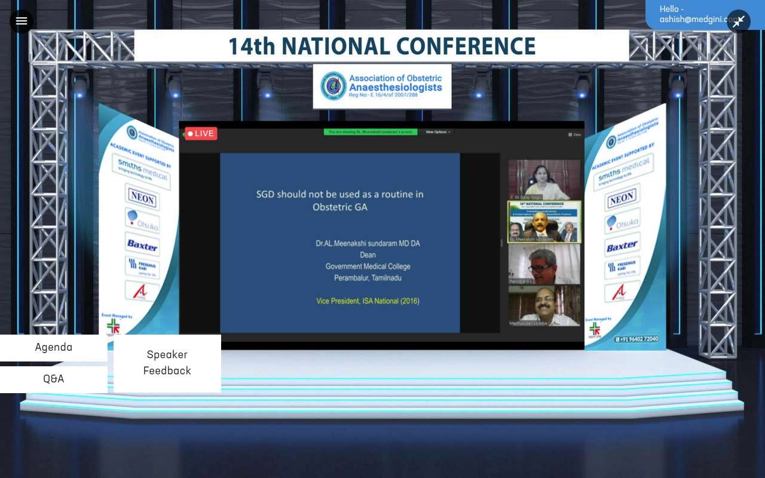Expand the View Options dropdown
Screen dimensions: 765x478
[x=438, y=132]
